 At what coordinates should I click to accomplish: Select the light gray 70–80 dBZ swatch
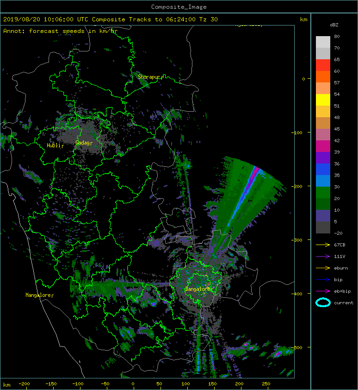pos(323,42)
